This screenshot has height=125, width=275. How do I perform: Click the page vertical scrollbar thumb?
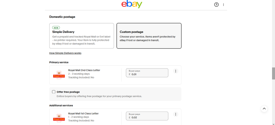[273, 73]
